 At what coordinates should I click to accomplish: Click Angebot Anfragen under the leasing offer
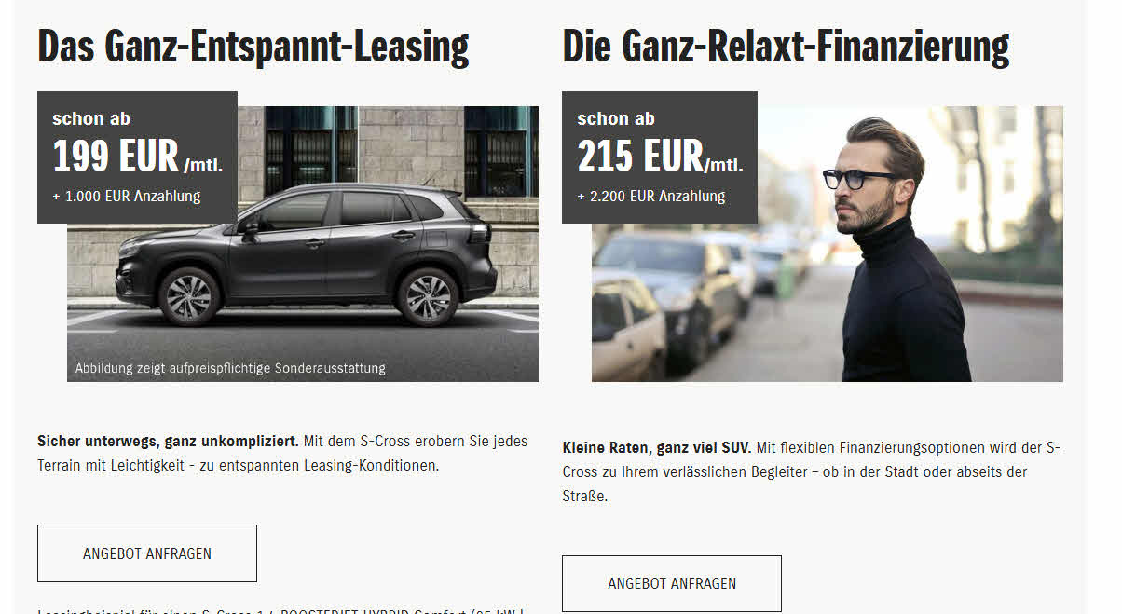tap(147, 553)
